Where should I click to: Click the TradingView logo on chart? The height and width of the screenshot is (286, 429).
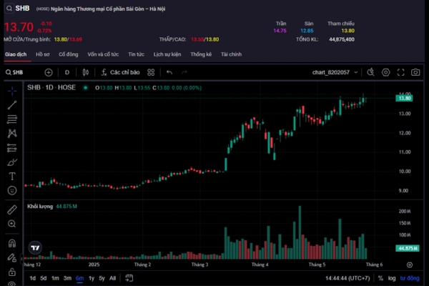pos(35,247)
